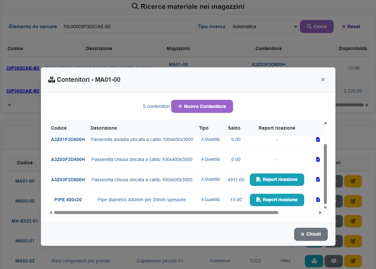Viewport: 376px width, 269px height.
Task: Click Report ricezione column header
Action: click(277, 128)
